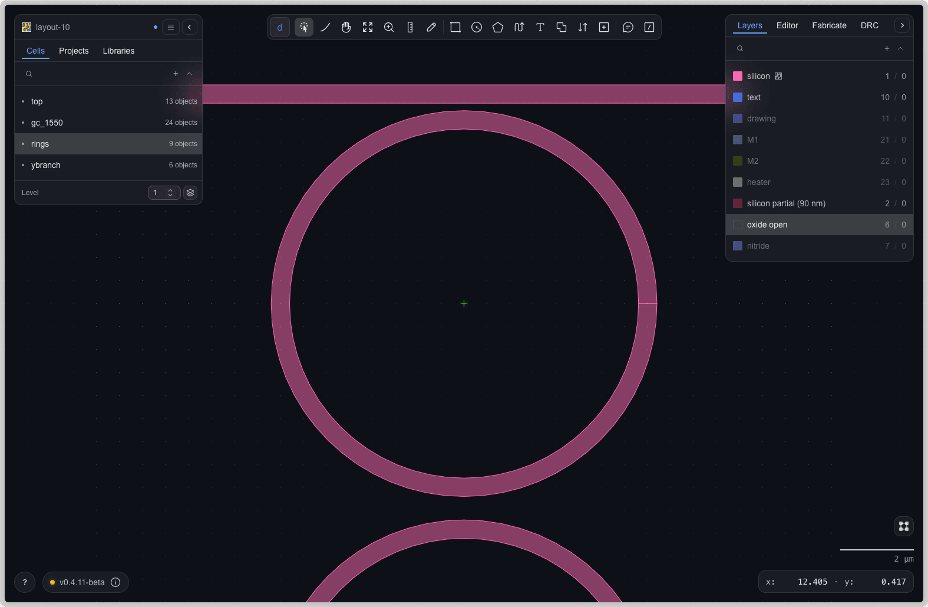The width and height of the screenshot is (928, 607).
Task: Click the layers search field
Action: (806, 48)
